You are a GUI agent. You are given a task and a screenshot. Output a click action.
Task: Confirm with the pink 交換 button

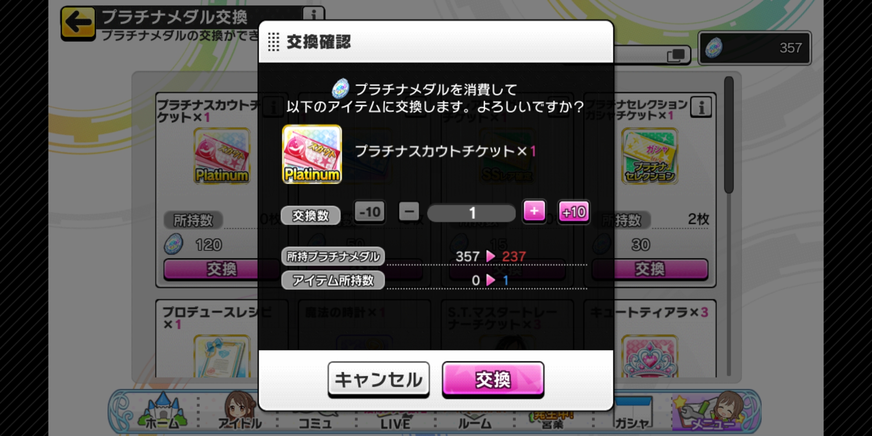pos(493,379)
